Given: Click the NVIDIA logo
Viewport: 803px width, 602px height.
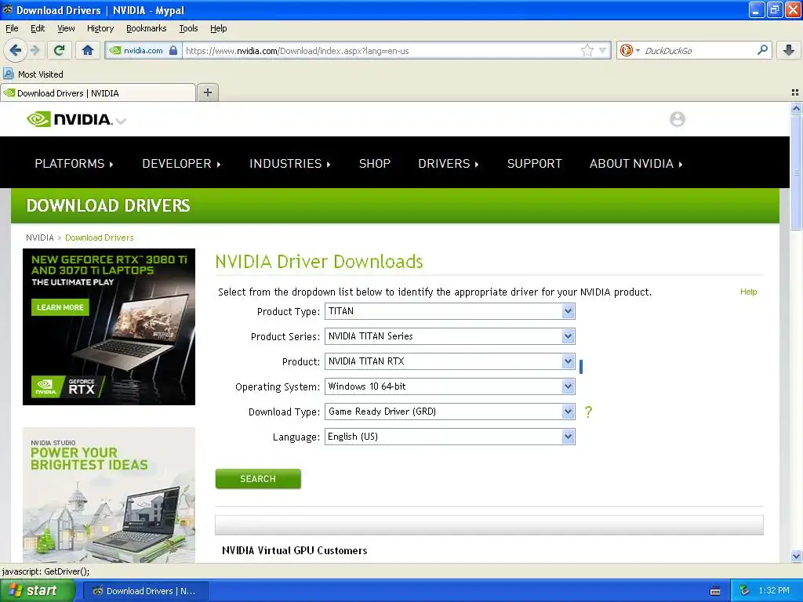Looking at the screenshot, I should coord(70,119).
